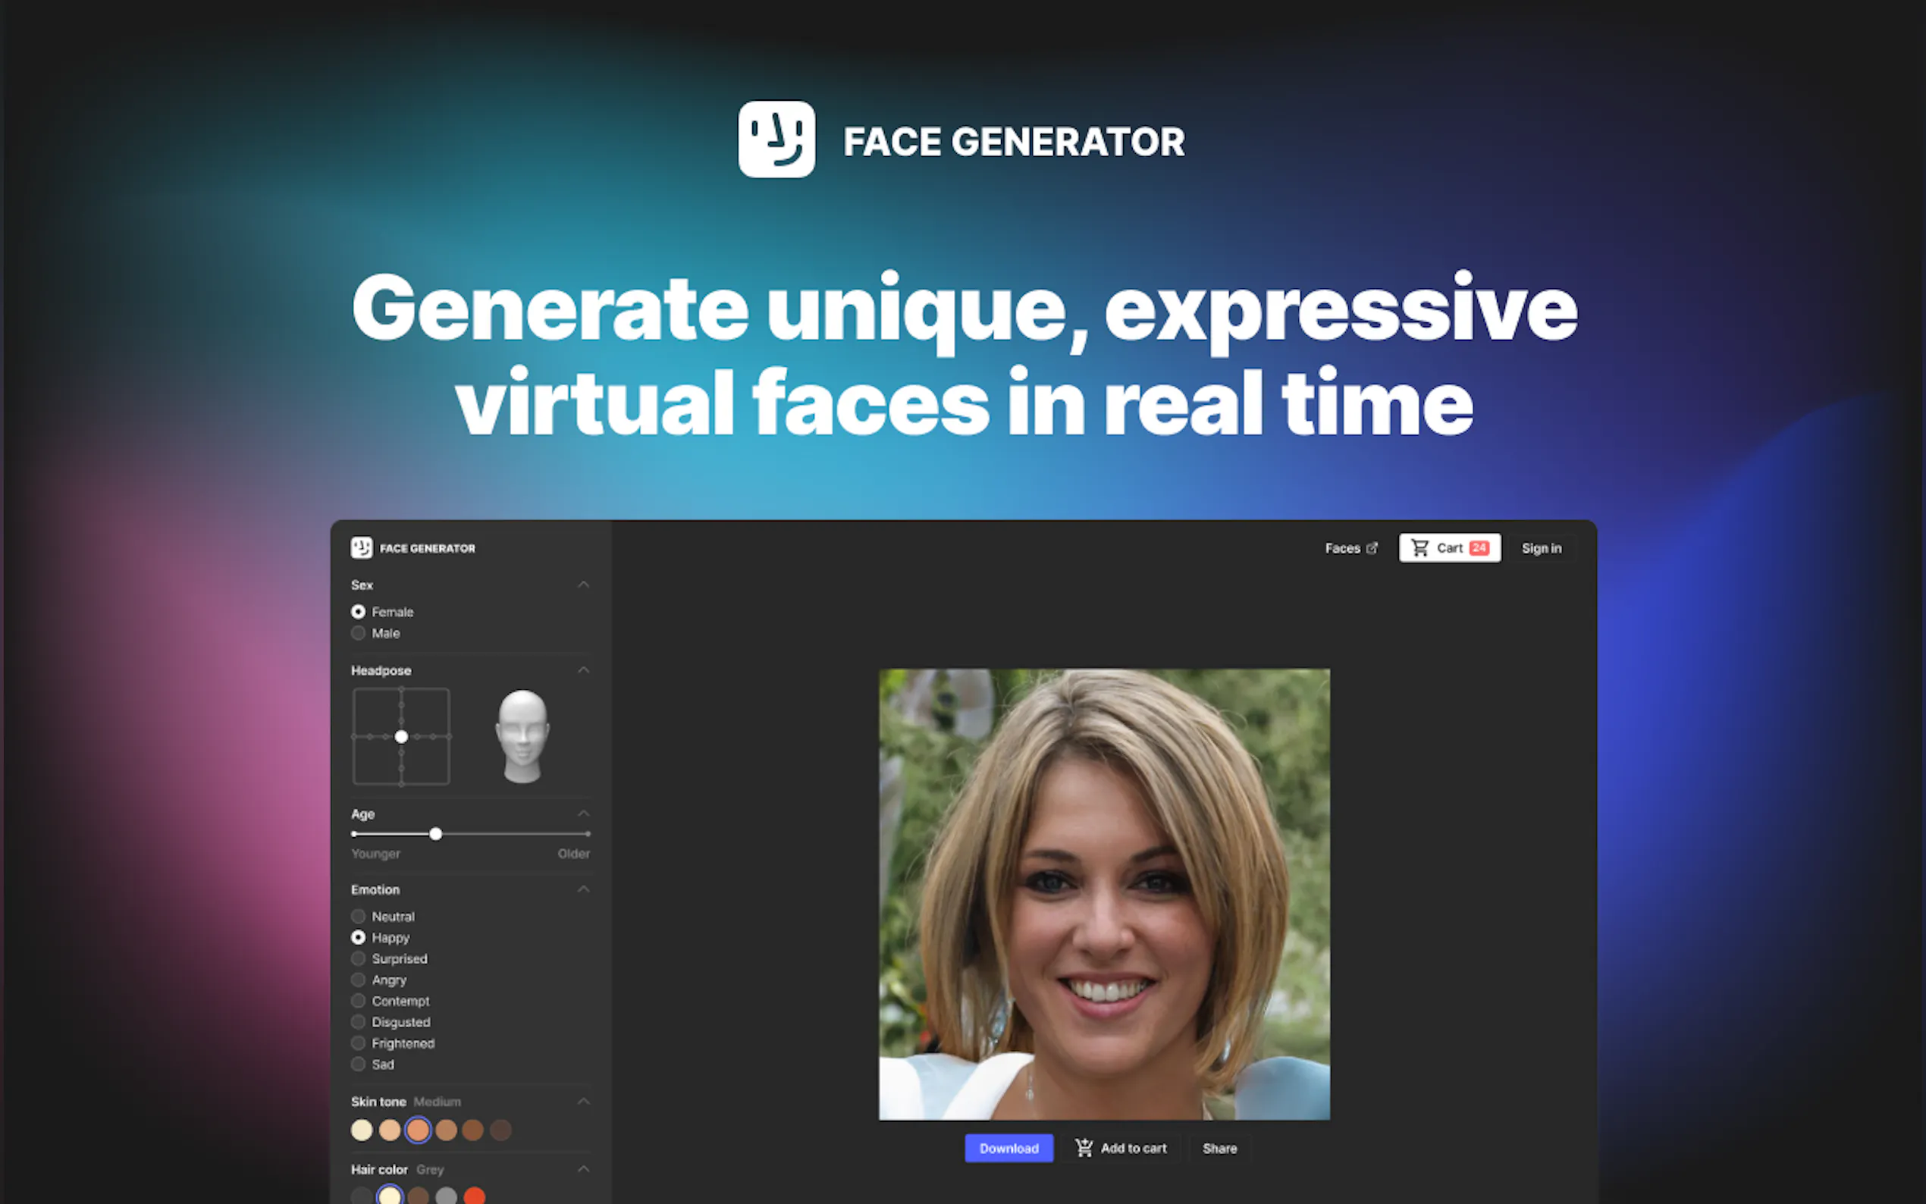1926x1204 pixels.
Task: Choose the Surprised emotion radio button
Action: click(x=359, y=959)
